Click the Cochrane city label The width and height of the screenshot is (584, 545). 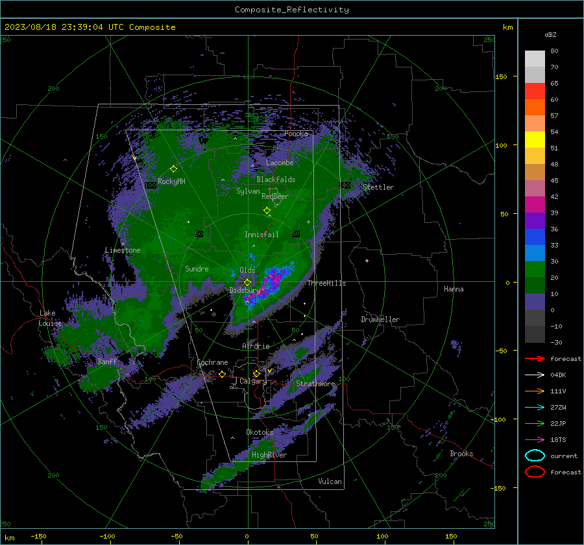click(x=212, y=362)
